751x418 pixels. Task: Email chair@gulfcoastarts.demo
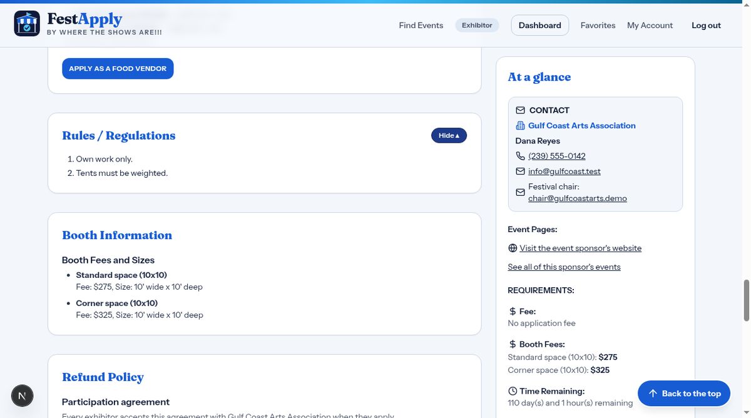[x=578, y=198]
